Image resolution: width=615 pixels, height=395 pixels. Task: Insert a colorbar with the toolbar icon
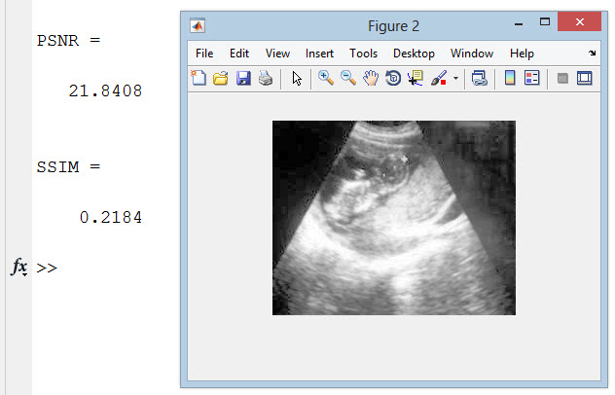(x=510, y=78)
